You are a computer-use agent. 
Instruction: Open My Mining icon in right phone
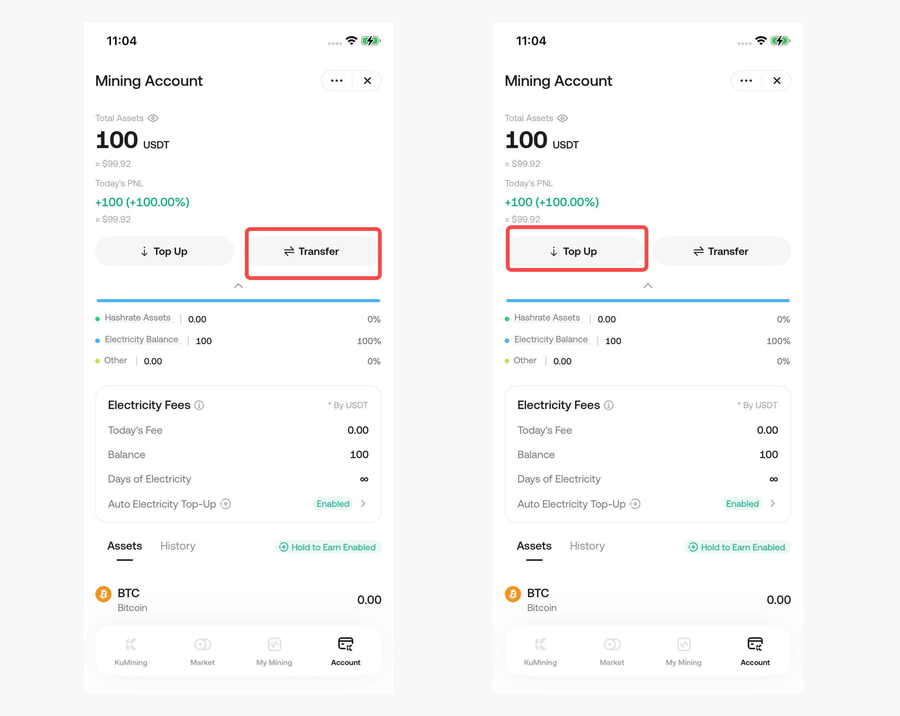(x=683, y=644)
